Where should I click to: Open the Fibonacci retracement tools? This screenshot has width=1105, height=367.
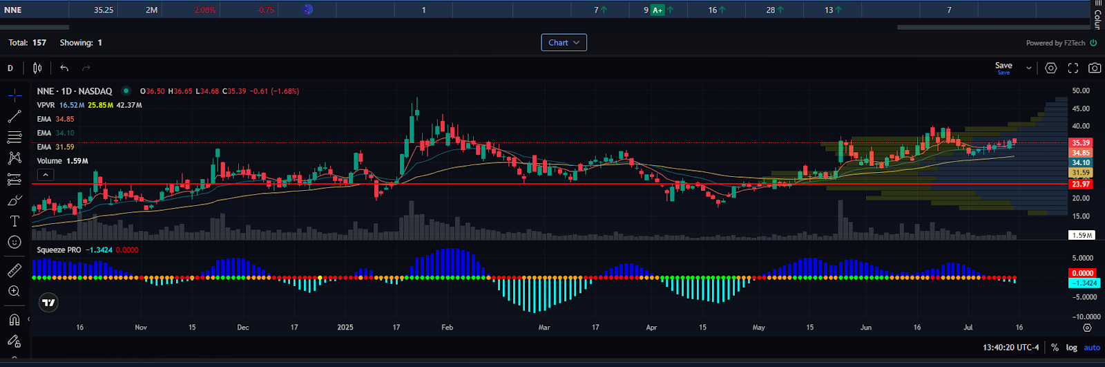point(15,138)
